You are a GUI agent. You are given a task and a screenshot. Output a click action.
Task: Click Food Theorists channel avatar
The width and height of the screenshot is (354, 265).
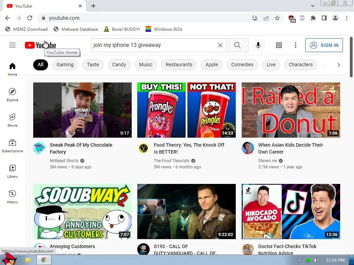coord(143,148)
